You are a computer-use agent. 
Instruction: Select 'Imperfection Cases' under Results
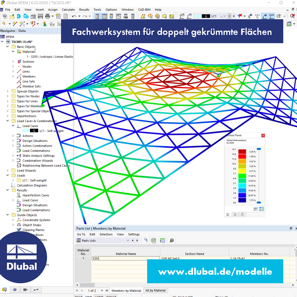point(36,195)
